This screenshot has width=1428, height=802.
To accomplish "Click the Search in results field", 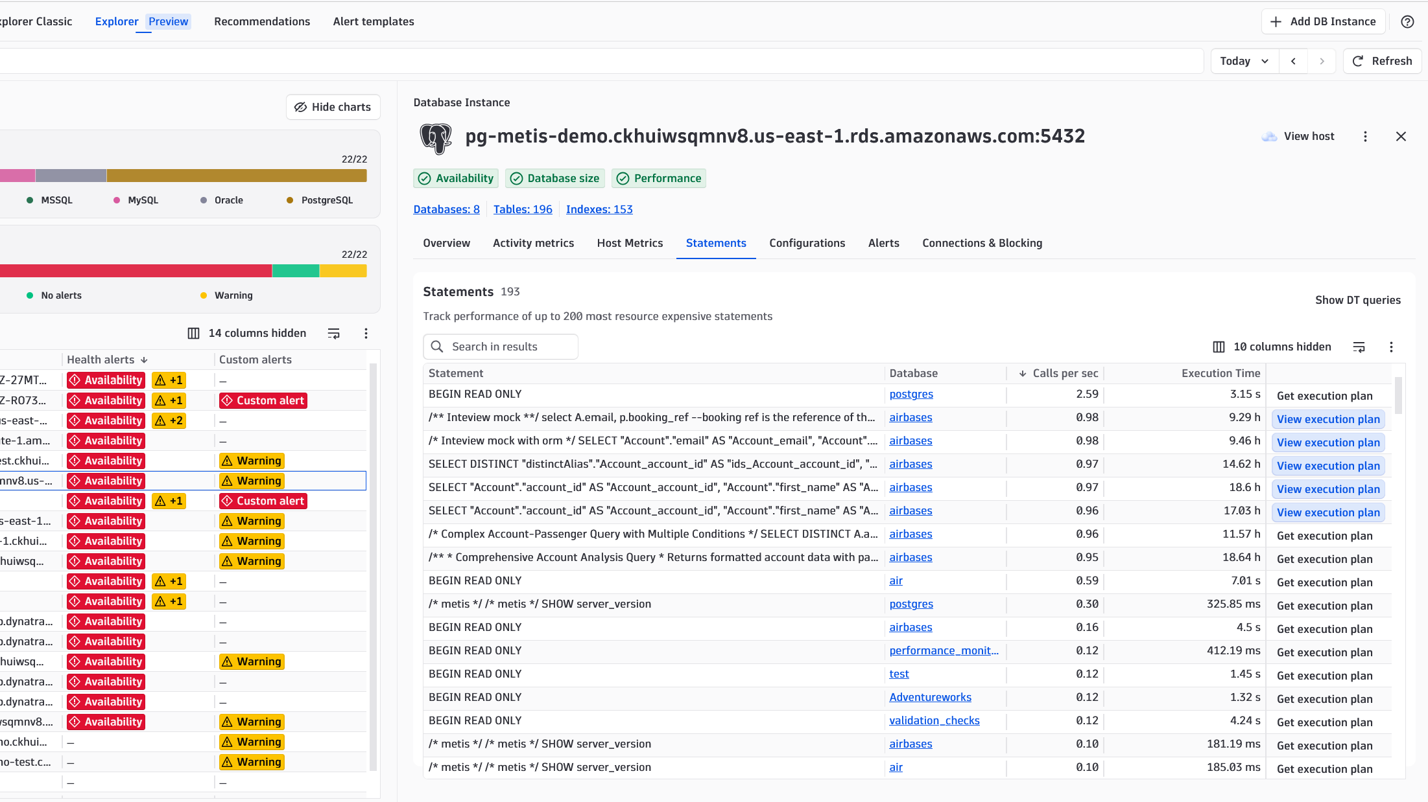I will 501,347.
